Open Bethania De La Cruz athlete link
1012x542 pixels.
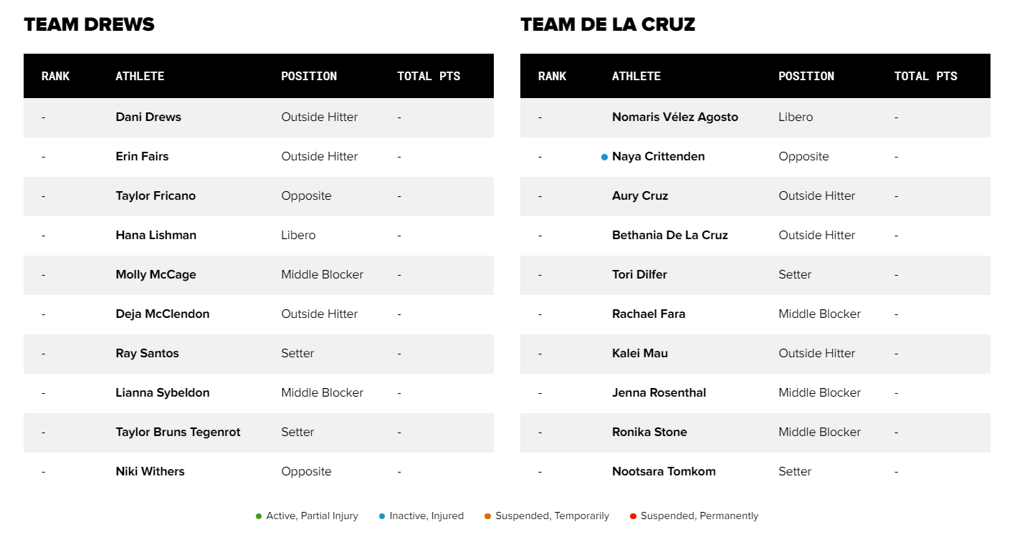[x=669, y=235]
